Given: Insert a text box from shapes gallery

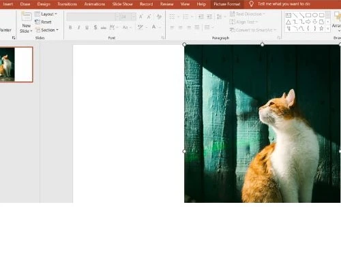Looking at the screenshot, I should [288, 15].
